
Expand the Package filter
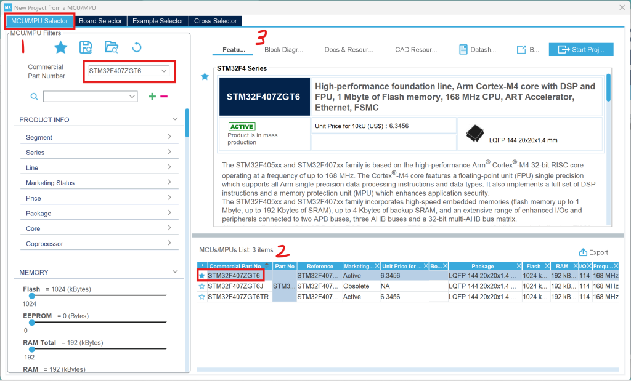click(x=169, y=212)
